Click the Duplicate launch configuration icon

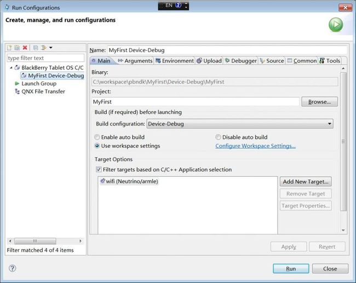tap(17, 48)
